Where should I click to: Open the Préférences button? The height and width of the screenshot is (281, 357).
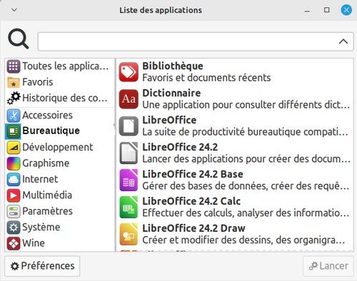[42, 266]
